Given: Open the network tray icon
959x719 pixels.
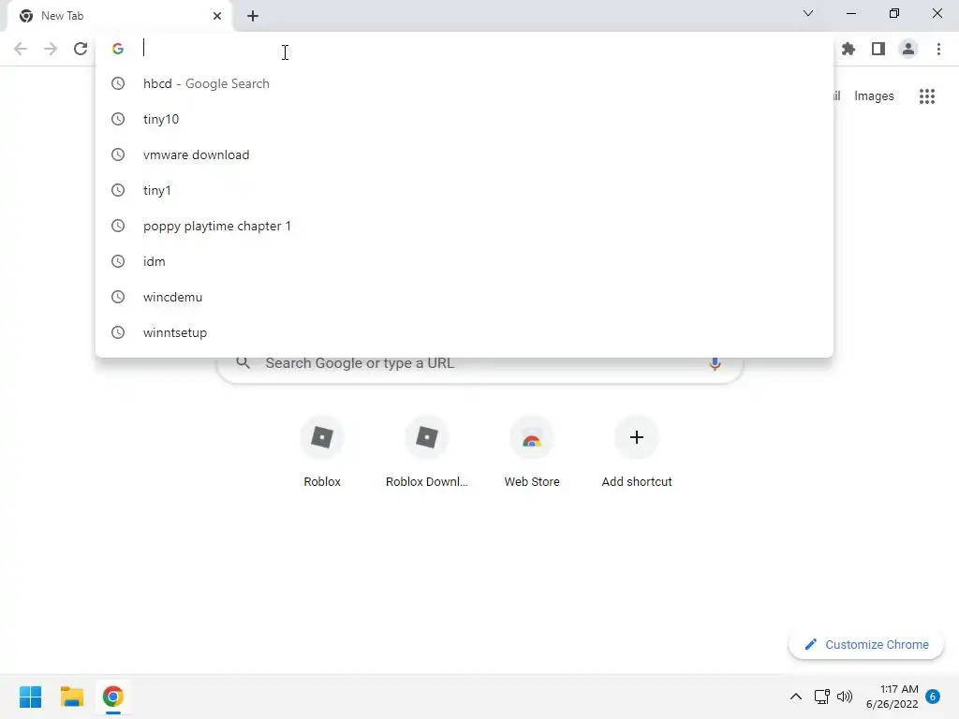Looking at the screenshot, I should [x=821, y=697].
